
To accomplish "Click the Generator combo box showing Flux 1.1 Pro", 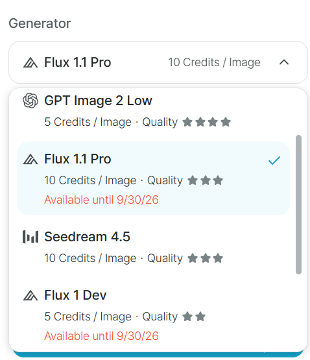I will (x=158, y=62).
